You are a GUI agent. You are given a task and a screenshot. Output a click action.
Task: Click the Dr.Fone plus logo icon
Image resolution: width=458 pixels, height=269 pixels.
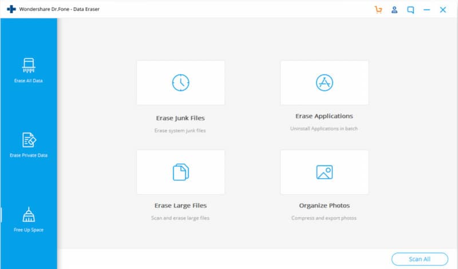(11, 10)
